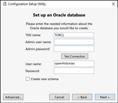Close the Configuration Setup Utility window

pyautogui.click(x=113, y=4)
